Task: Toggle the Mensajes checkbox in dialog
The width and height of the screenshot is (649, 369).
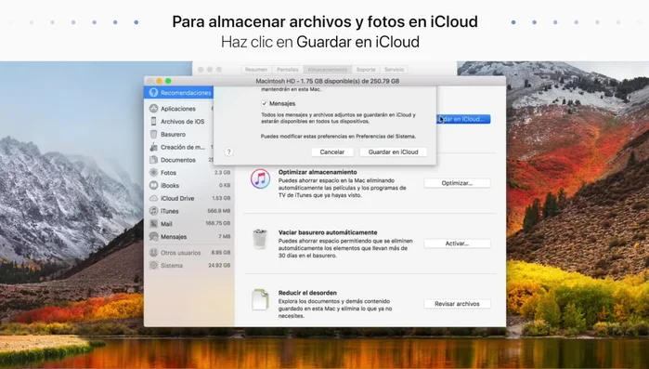Action: click(264, 103)
